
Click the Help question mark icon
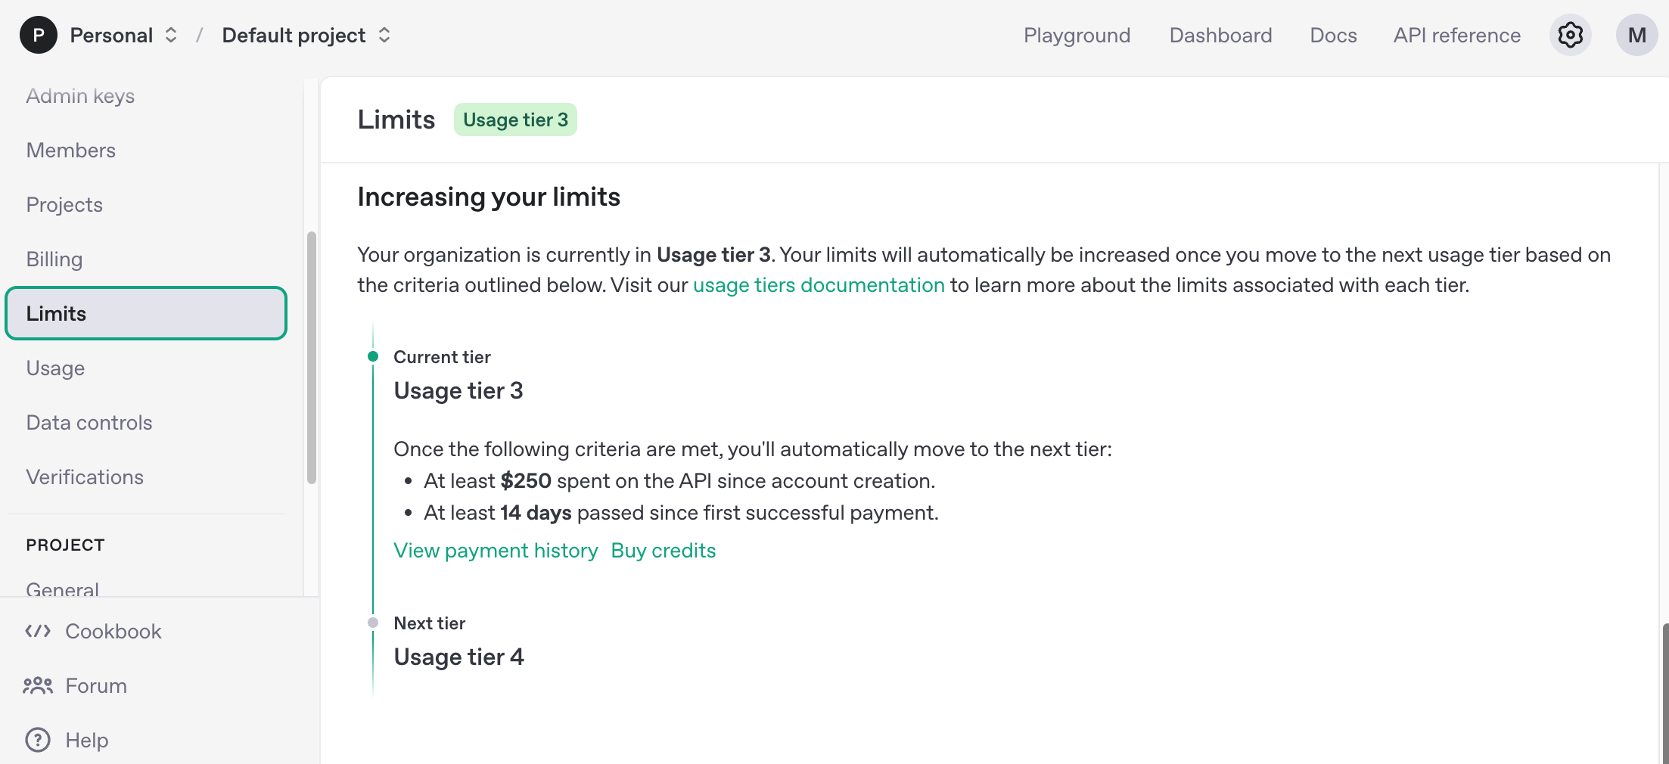tap(38, 740)
